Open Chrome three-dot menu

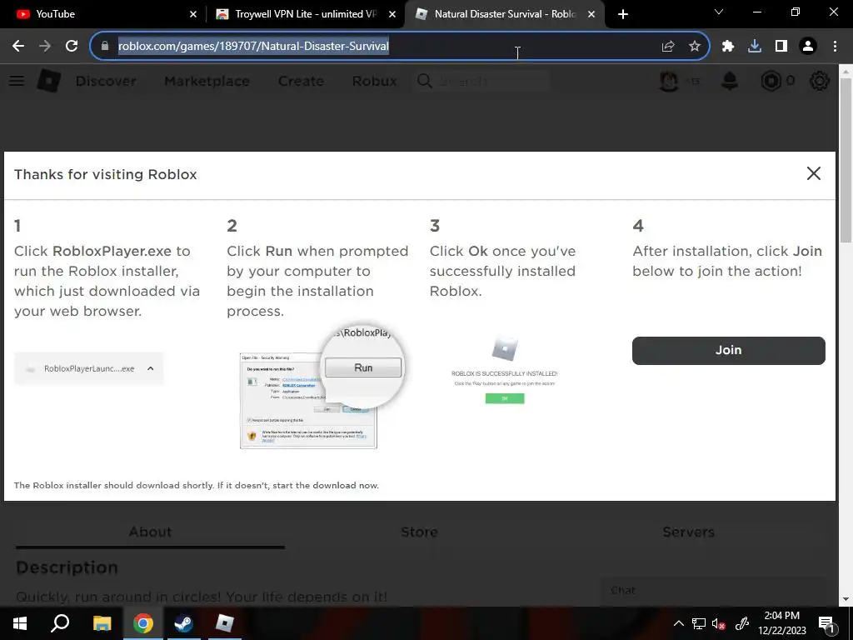coord(835,47)
